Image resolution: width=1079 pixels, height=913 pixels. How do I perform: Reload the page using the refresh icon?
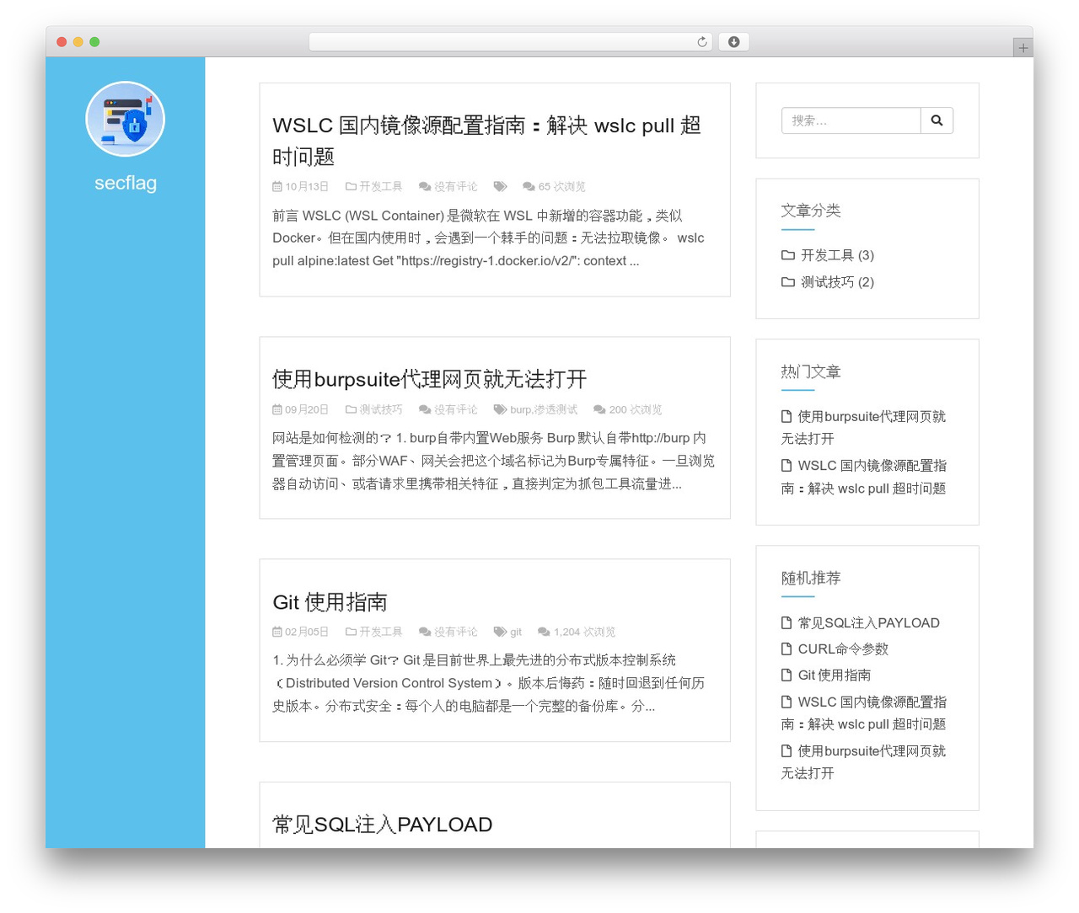701,42
